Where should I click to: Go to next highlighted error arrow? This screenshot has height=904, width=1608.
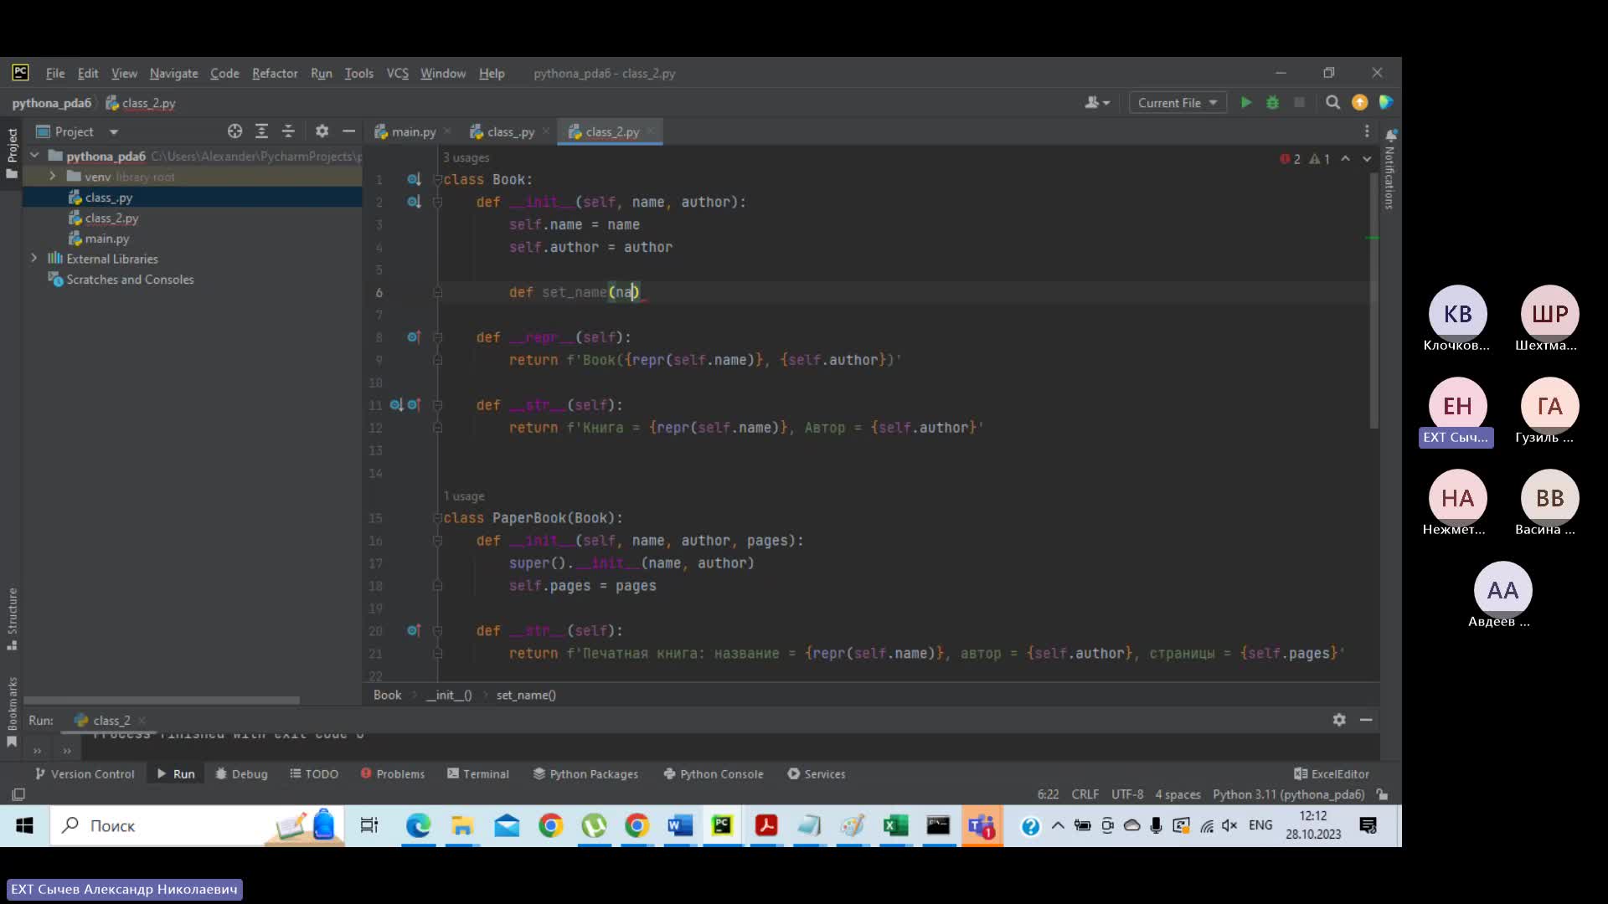(x=1367, y=159)
